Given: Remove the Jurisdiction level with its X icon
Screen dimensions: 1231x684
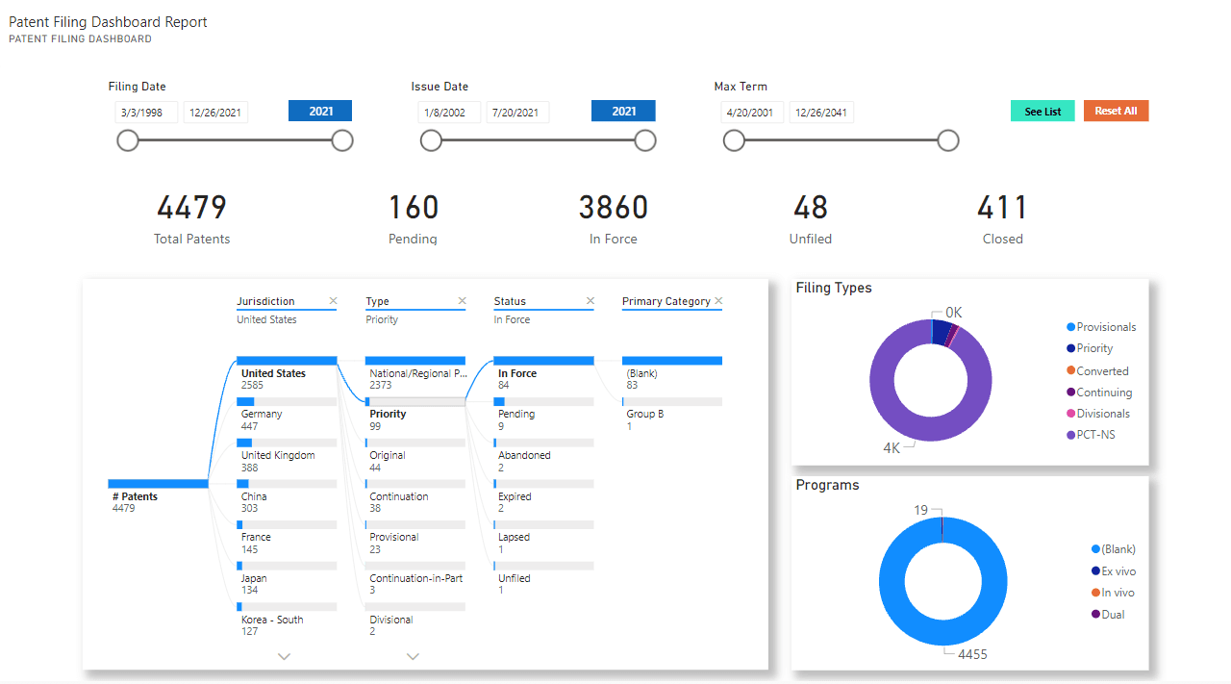Looking at the screenshot, I should (x=333, y=301).
